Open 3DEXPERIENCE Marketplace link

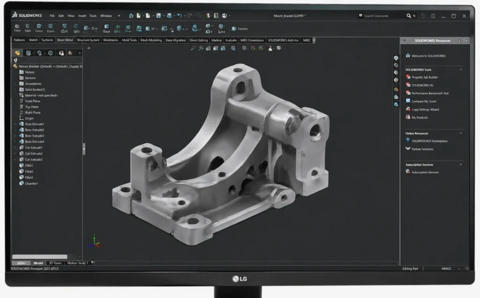pos(429,141)
